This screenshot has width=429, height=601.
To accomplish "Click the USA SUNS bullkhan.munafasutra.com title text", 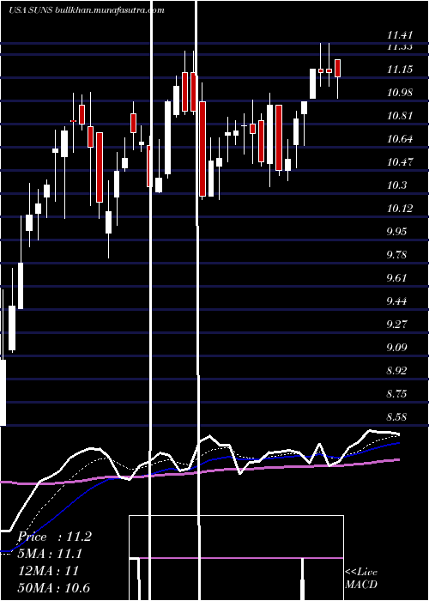I will coord(87,9).
